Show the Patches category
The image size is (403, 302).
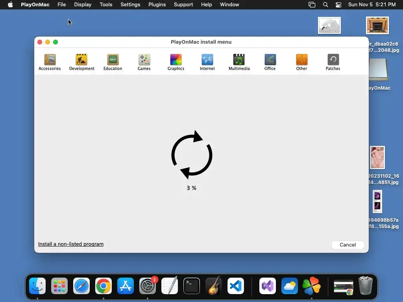coord(333,62)
